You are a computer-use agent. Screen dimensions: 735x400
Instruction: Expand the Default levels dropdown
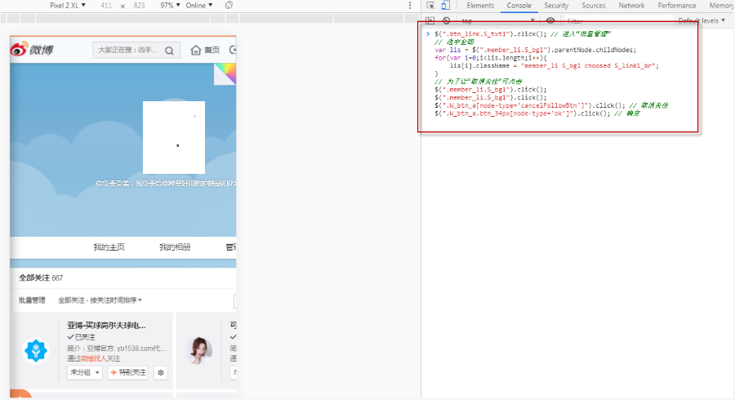(x=702, y=20)
